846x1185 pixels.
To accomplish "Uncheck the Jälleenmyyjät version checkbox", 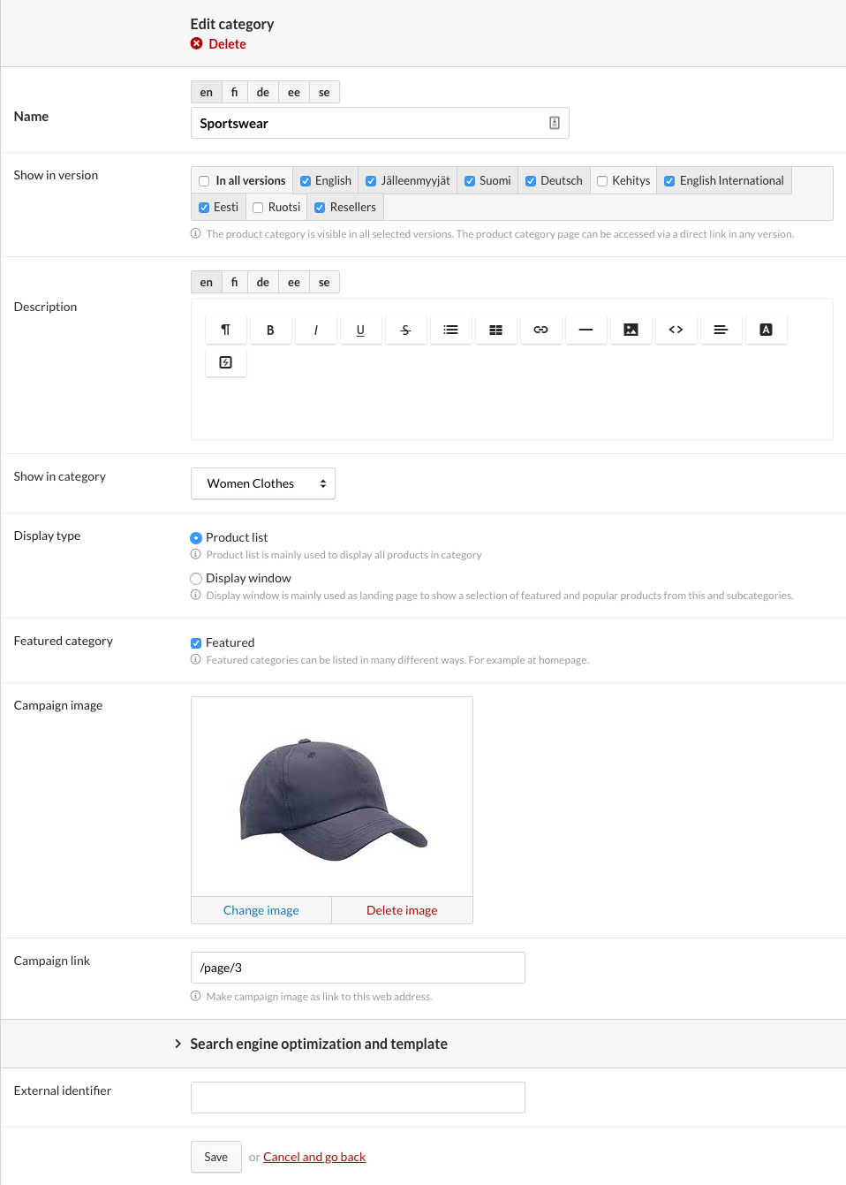I will click(371, 181).
